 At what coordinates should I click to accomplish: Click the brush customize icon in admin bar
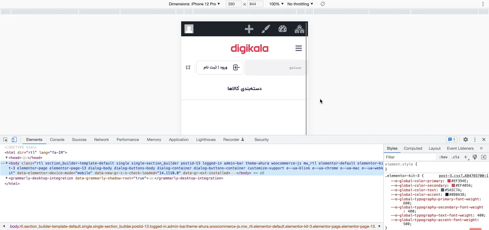(x=266, y=29)
